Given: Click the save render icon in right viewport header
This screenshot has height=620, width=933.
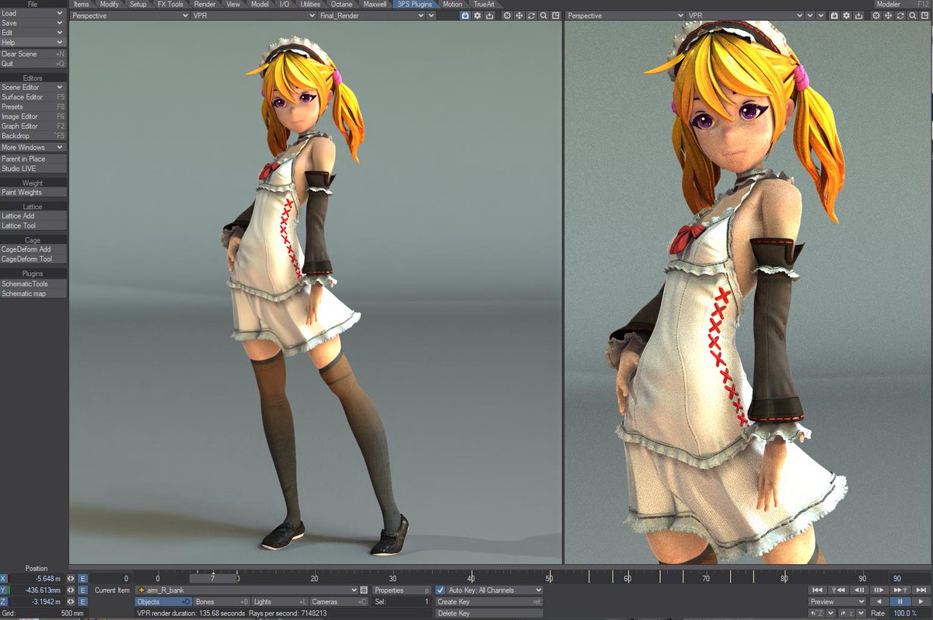Looking at the screenshot, I should coord(858,15).
